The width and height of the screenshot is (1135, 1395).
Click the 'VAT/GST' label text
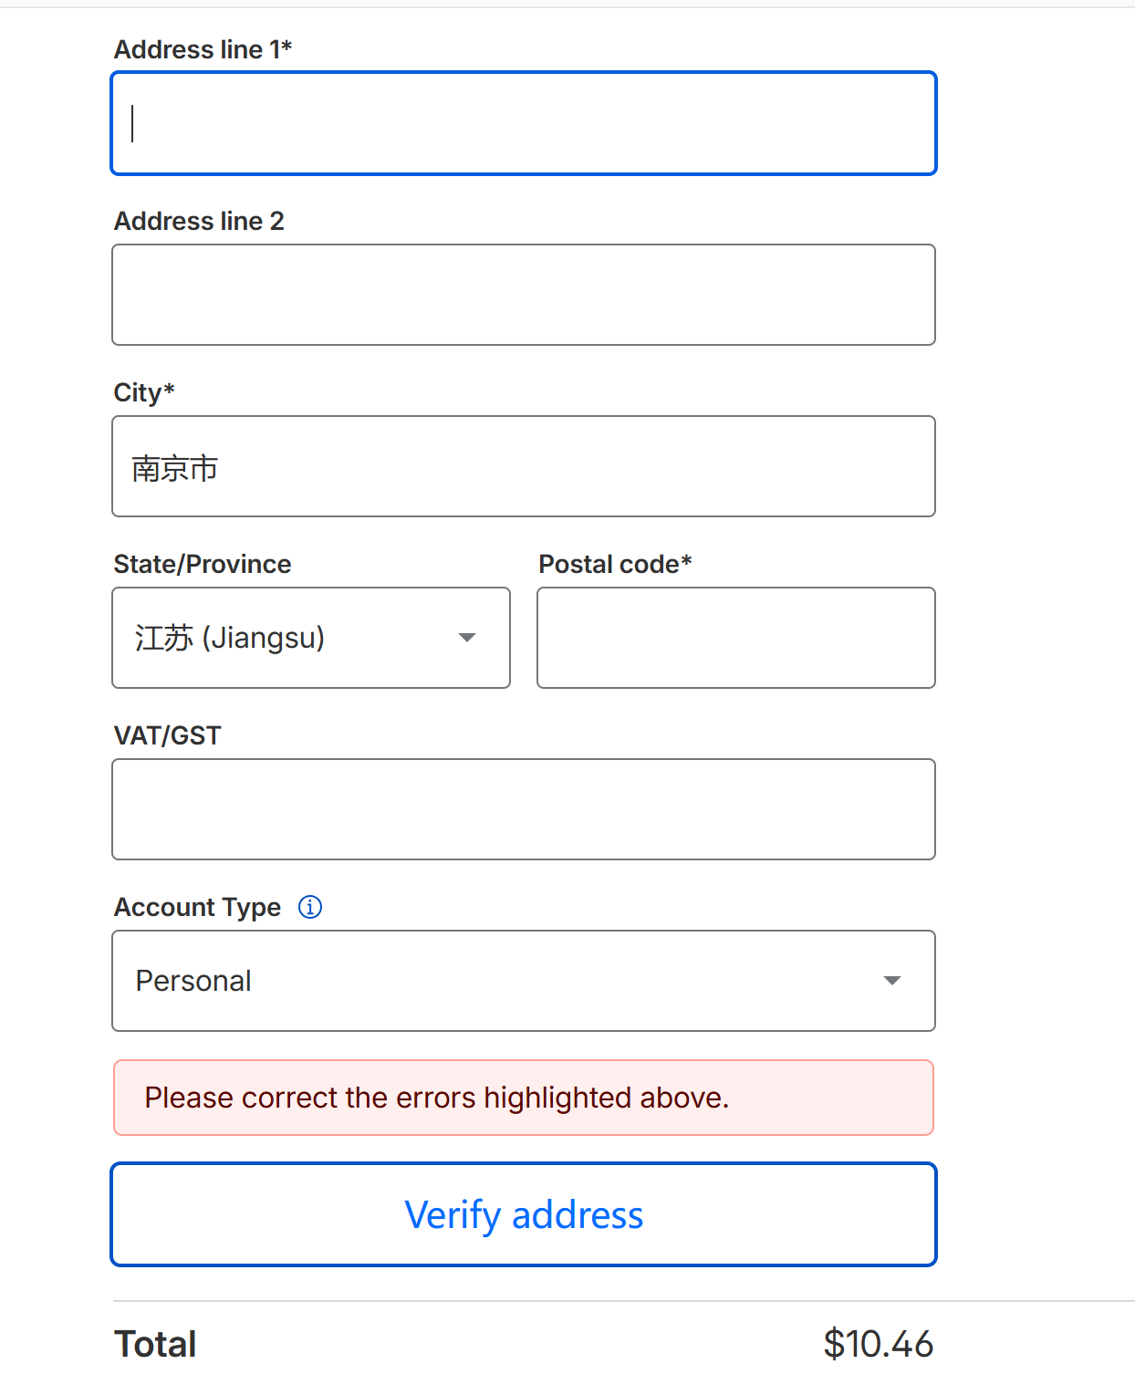[167, 735]
